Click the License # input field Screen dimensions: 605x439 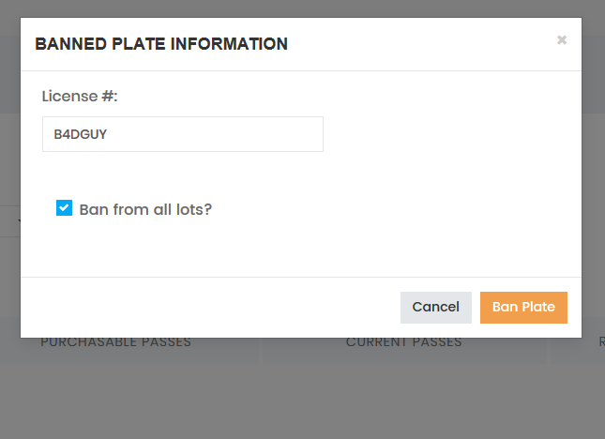183,134
